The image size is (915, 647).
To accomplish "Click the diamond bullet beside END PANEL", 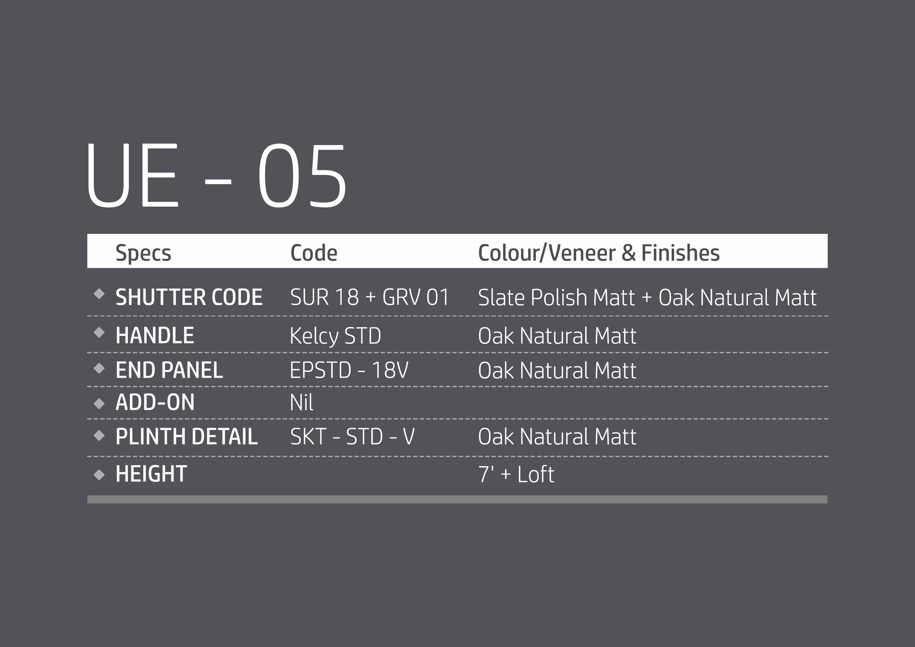I will (x=99, y=368).
